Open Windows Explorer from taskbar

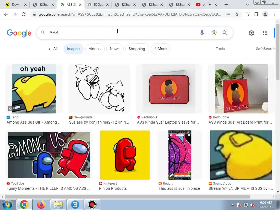(x=58, y=205)
